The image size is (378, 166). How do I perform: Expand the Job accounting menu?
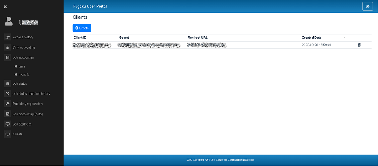tap(23, 57)
